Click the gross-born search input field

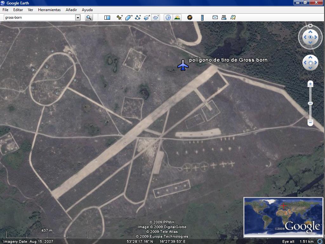pos(39,17)
